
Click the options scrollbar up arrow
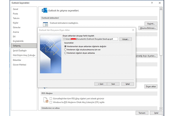(x=161, y=8)
